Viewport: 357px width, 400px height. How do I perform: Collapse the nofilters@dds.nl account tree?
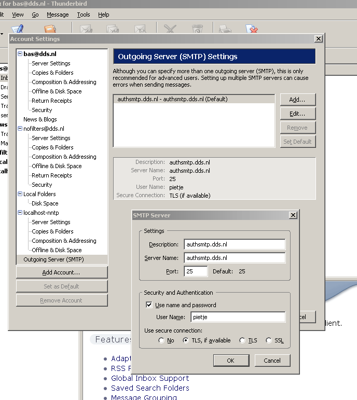20,129
